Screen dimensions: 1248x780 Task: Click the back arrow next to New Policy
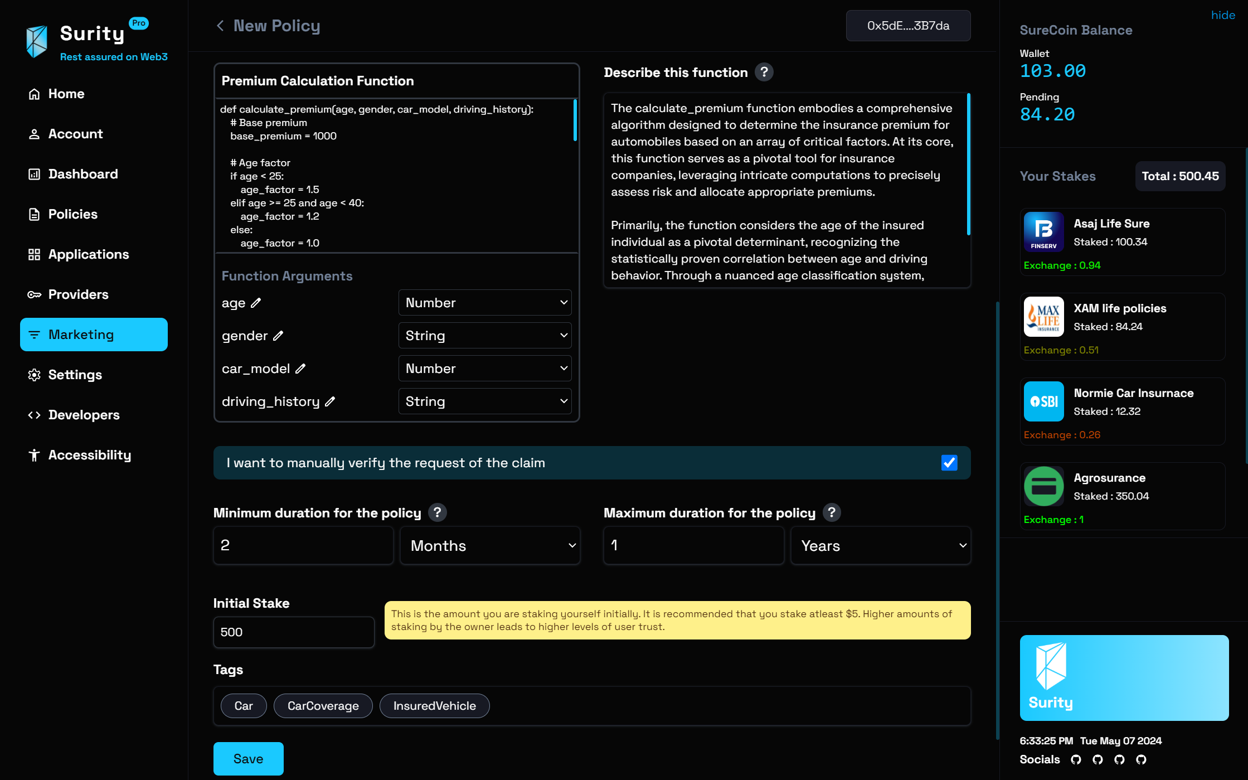[220, 26]
